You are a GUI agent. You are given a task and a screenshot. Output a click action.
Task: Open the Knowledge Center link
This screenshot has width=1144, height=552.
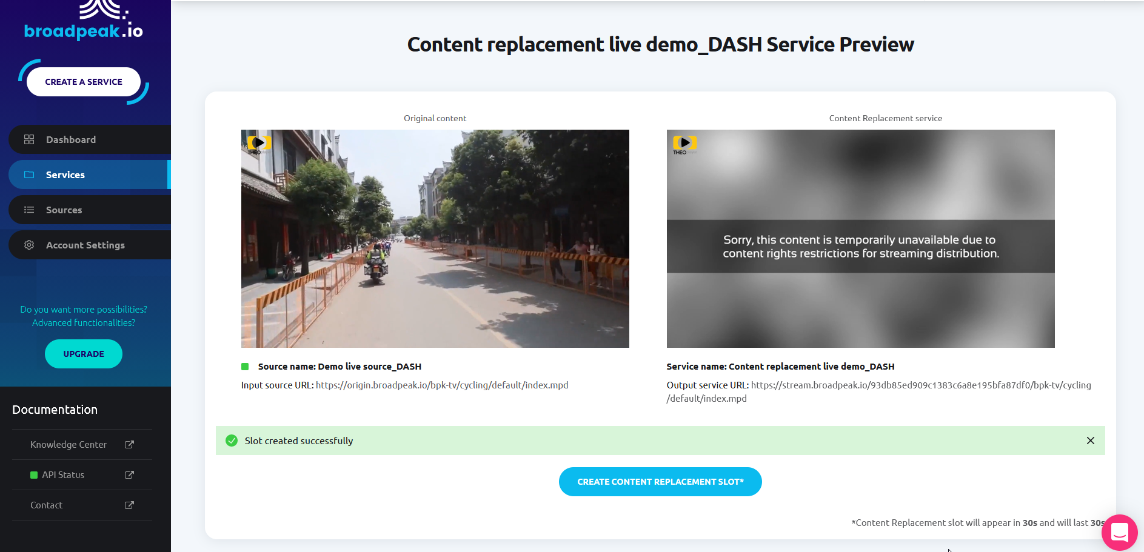click(82, 444)
